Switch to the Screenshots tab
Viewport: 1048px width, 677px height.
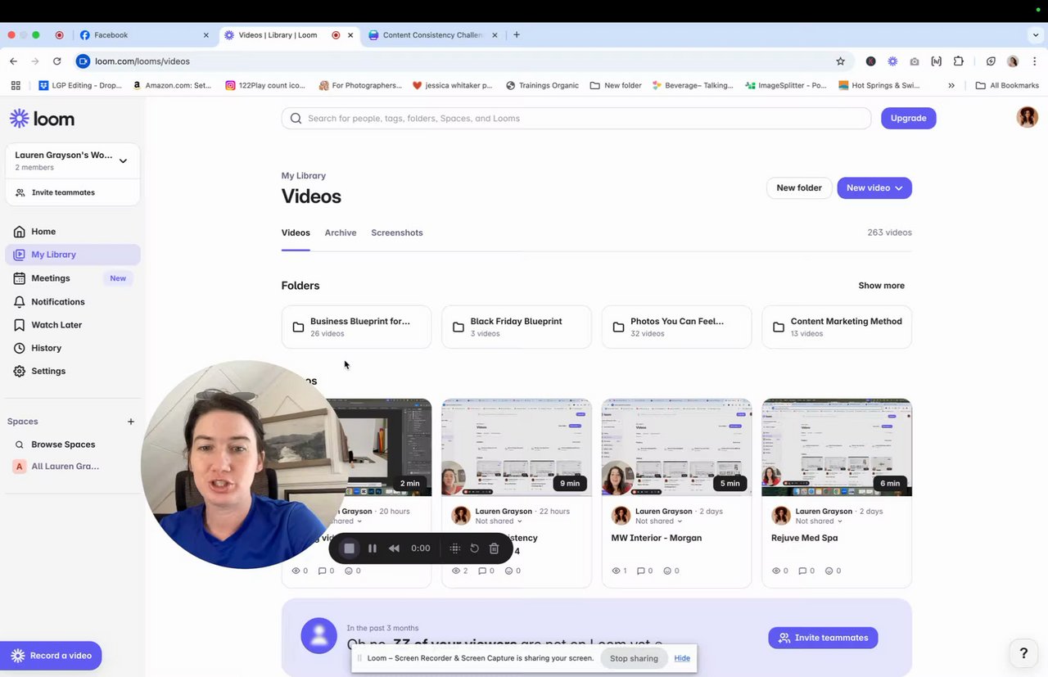tap(397, 233)
